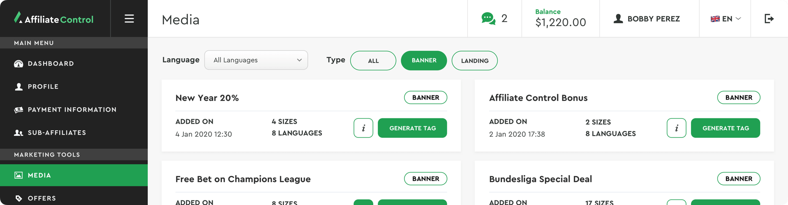
Task: Show info for New Year 20% banner
Action: pyautogui.click(x=363, y=128)
